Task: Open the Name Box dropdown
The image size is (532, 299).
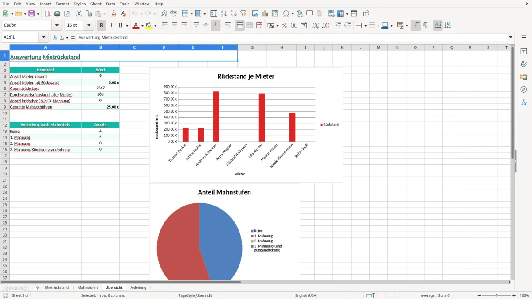Action: tap(43, 38)
